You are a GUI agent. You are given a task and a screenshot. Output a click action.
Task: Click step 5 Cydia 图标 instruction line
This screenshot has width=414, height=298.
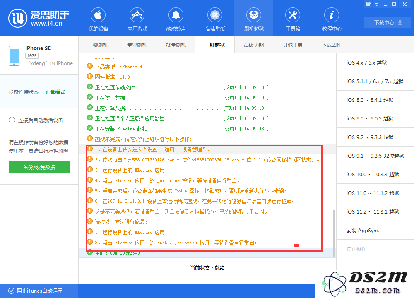(x=191, y=191)
